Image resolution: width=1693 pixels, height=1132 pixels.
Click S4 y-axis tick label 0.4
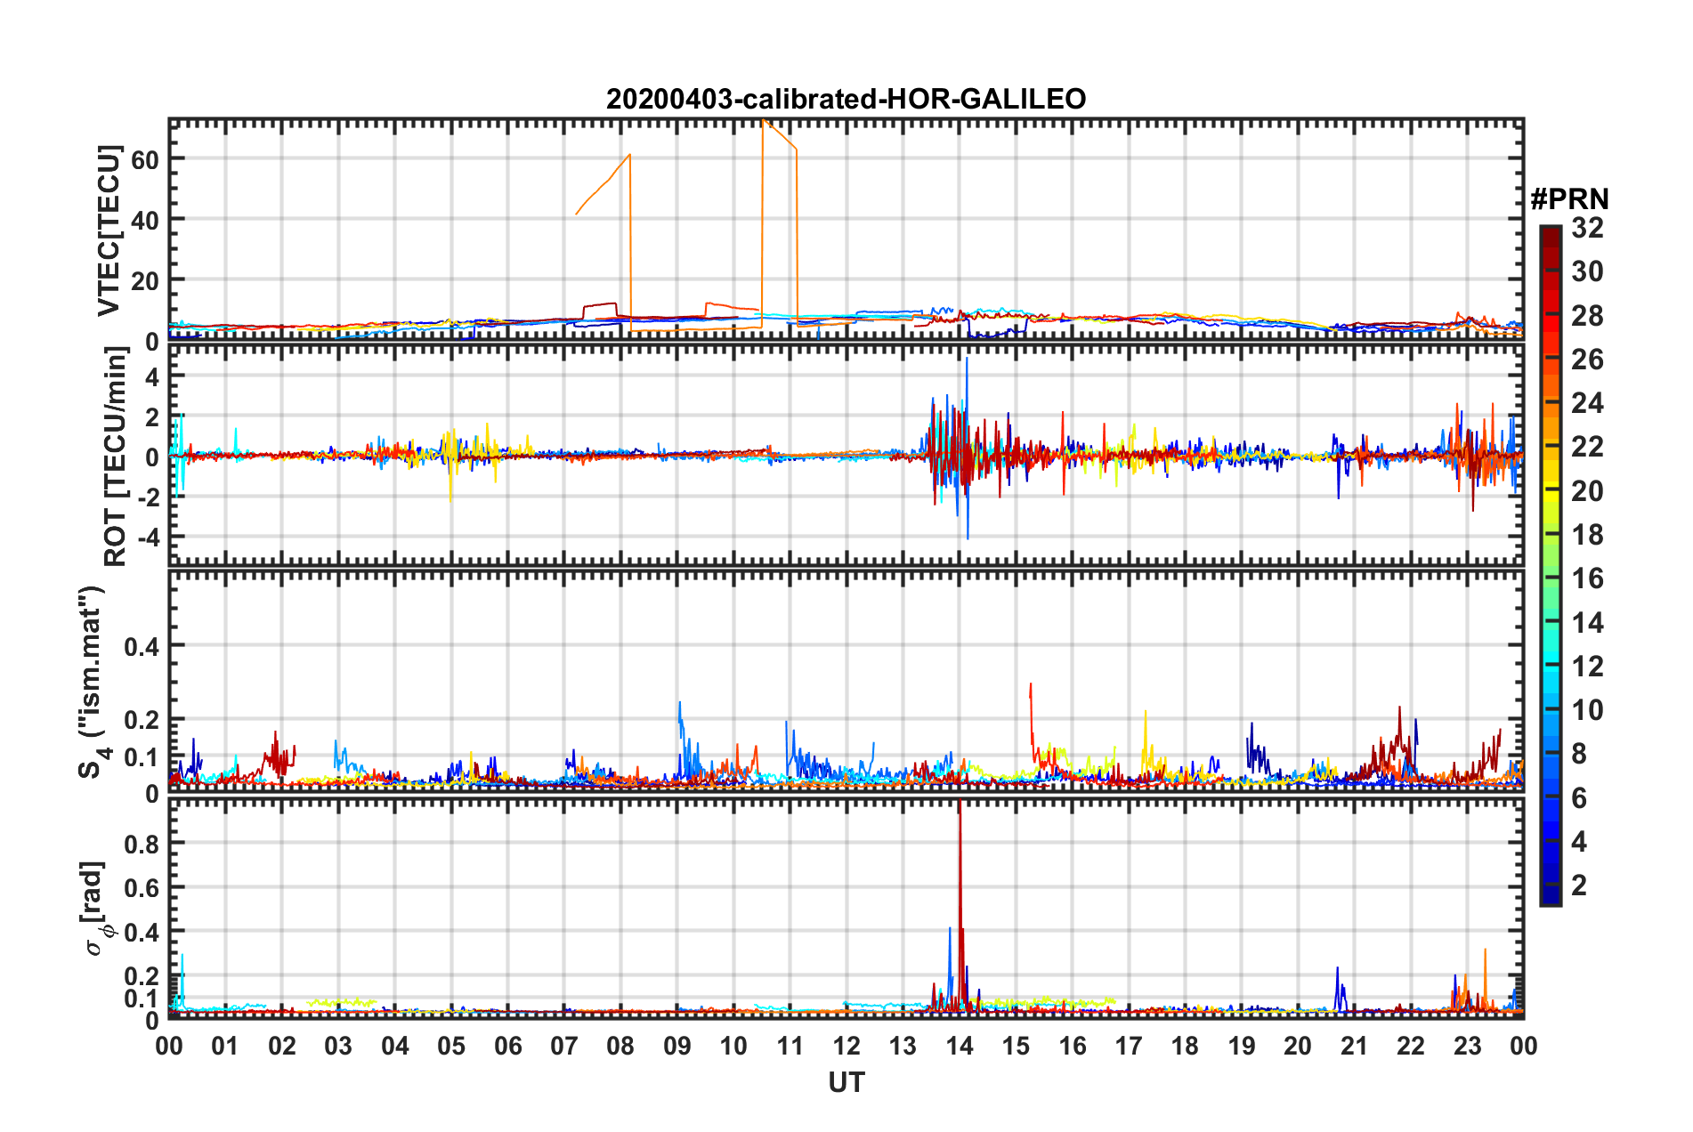point(142,646)
